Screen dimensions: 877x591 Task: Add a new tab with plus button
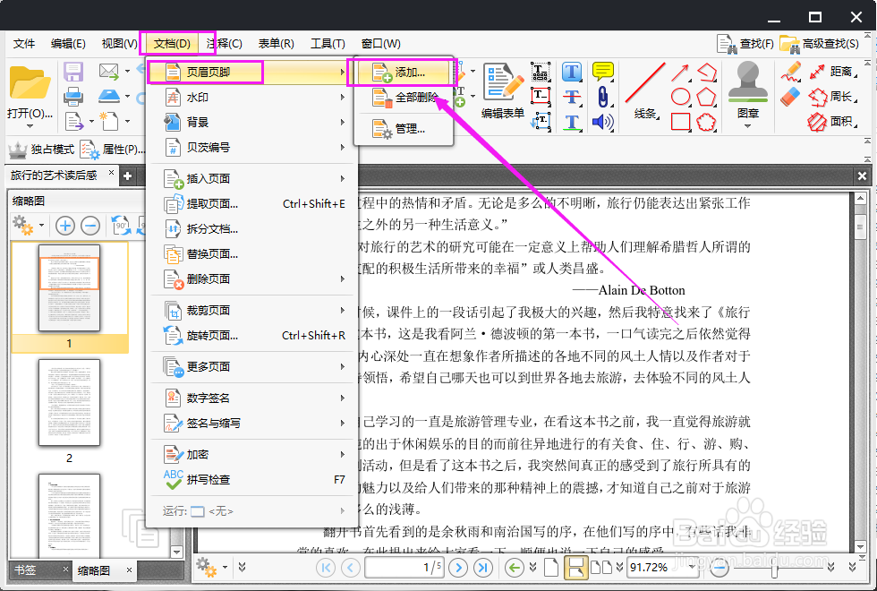(x=127, y=176)
